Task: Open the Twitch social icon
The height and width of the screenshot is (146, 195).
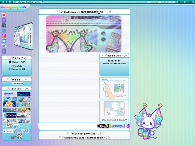Action: (x=4, y=20)
